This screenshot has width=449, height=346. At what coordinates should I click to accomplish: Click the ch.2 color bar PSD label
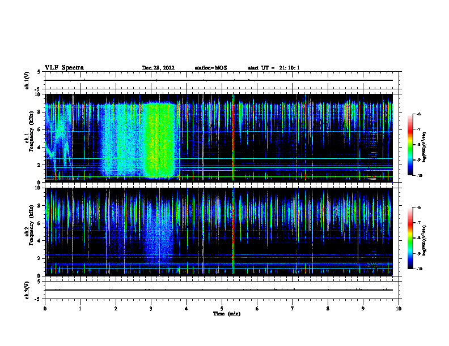click(x=425, y=240)
